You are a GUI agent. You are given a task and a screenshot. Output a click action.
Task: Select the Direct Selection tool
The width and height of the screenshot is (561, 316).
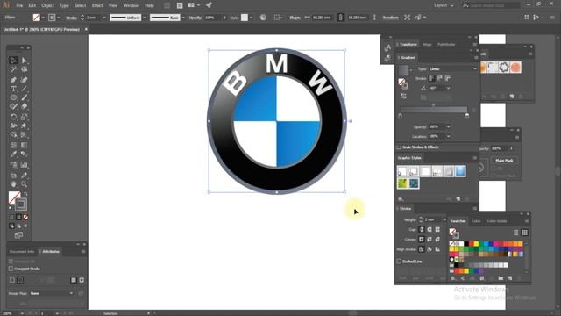(24, 61)
